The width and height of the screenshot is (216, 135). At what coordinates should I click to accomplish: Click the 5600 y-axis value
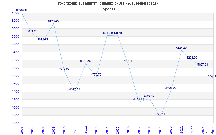(x=15, y=45)
